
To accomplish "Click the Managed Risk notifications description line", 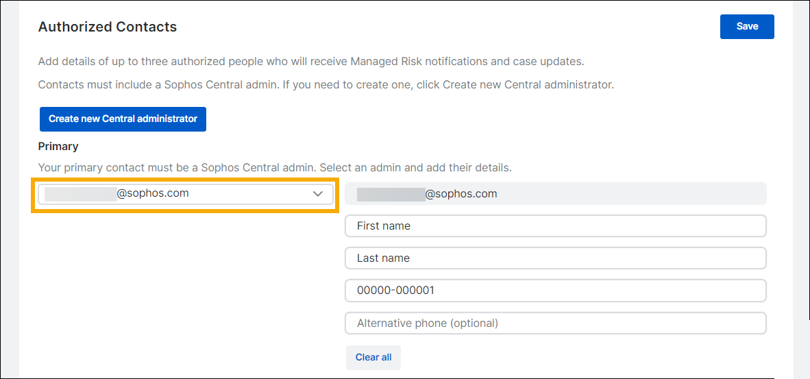I will [x=310, y=61].
